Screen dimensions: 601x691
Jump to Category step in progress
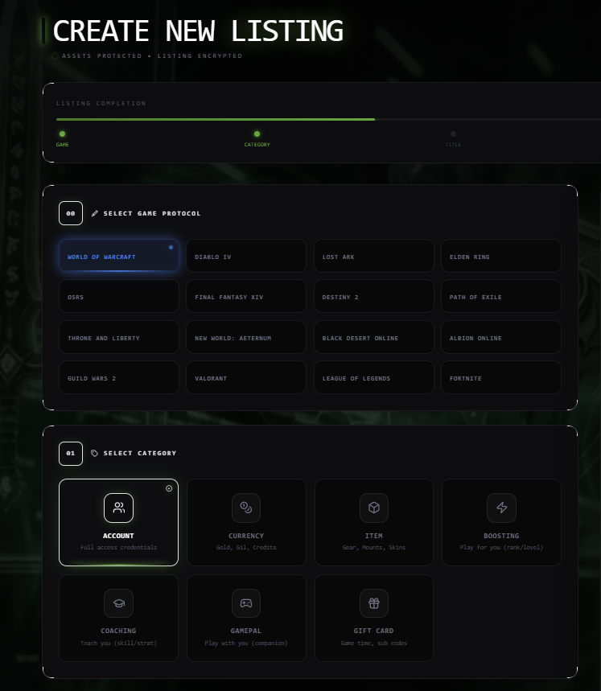[257, 138]
